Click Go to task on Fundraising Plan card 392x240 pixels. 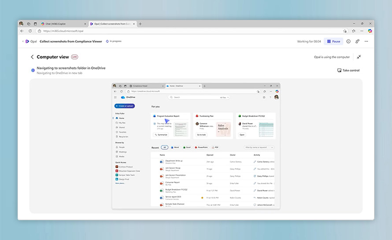click(x=201, y=135)
